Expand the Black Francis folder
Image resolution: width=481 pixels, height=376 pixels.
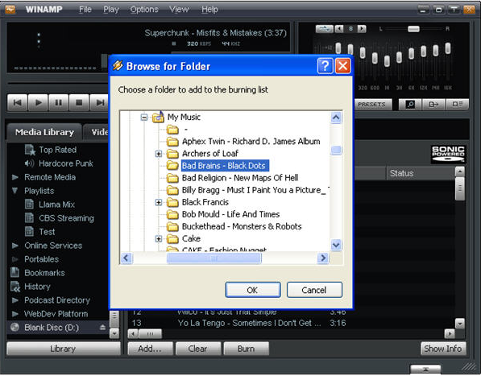click(159, 203)
